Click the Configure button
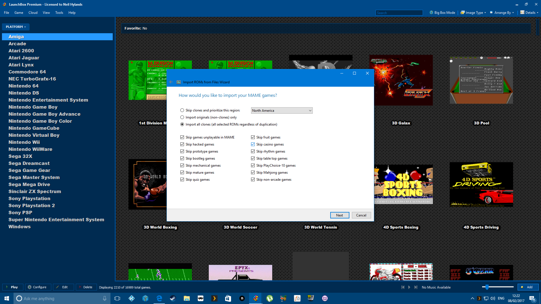Viewport: 541px width, 304px height. point(38,287)
